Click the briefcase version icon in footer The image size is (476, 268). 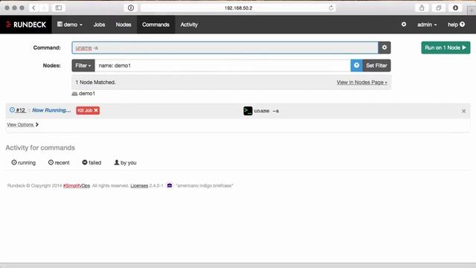click(170, 185)
